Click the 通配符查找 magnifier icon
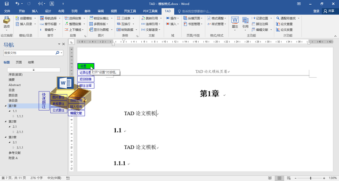This screenshot has height=181, width=339. (278, 18)
